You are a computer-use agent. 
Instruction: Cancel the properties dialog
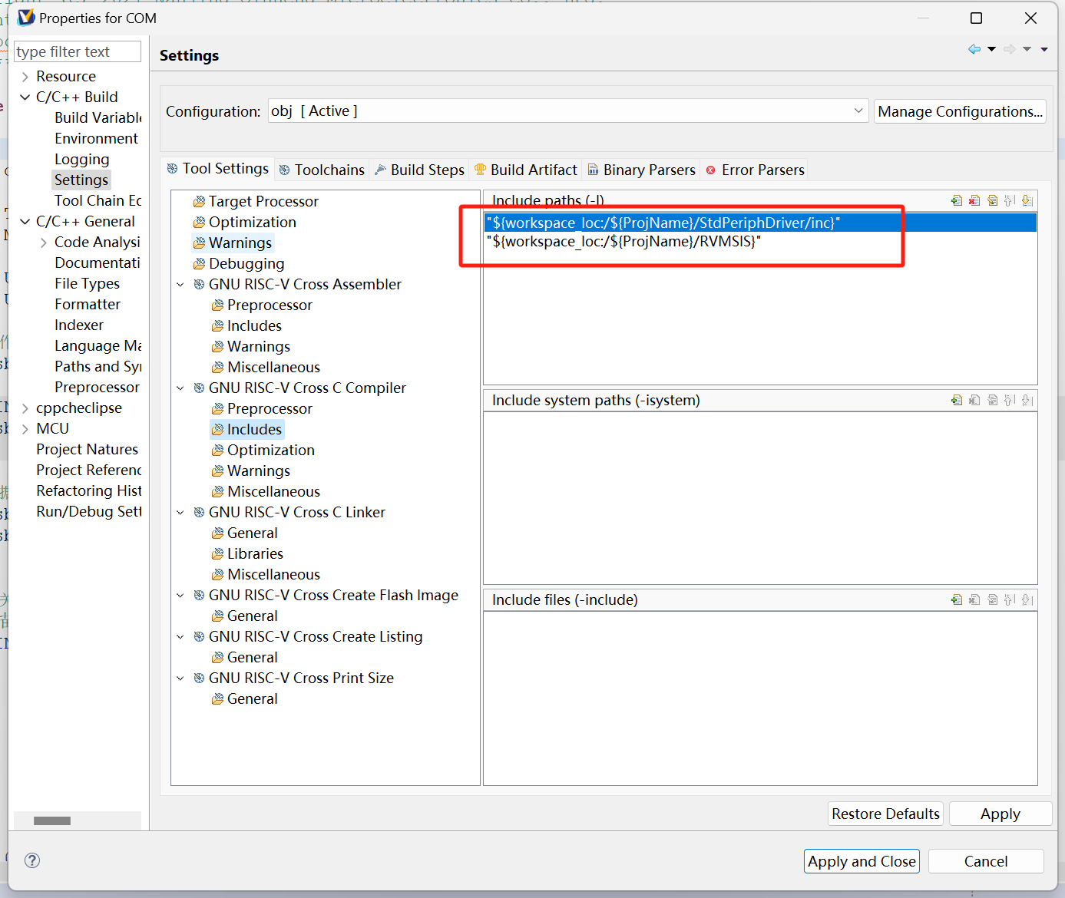point(986,861)
